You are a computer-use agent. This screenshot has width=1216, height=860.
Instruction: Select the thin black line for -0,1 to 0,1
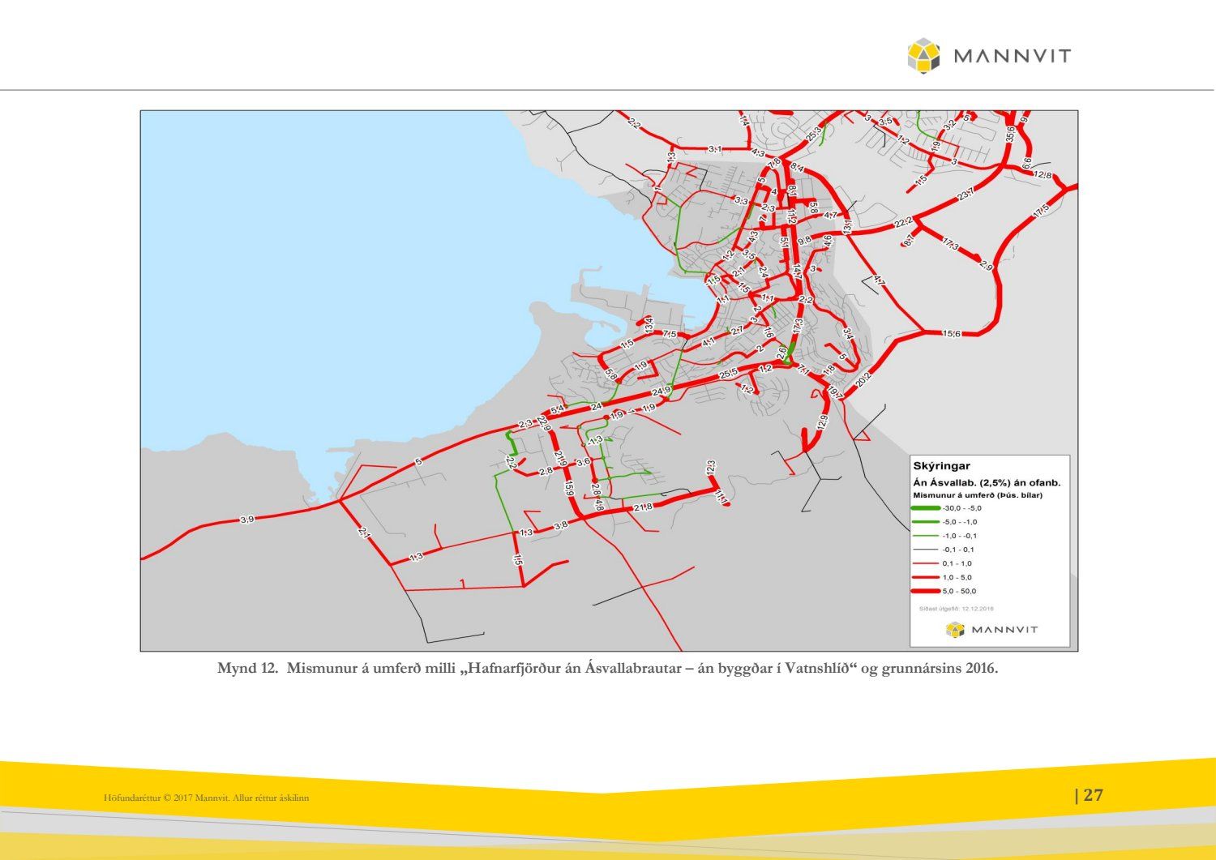point(925,550)
